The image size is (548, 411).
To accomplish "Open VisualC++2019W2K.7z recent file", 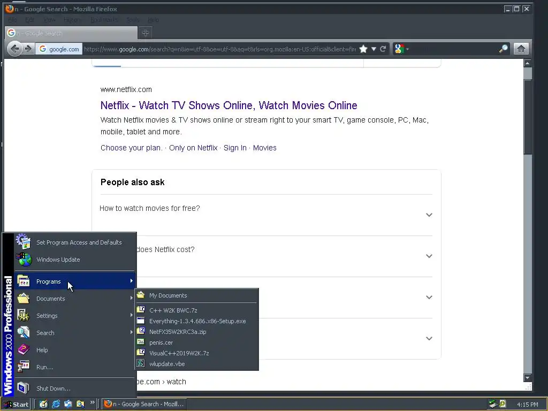I will pos(196,353).
